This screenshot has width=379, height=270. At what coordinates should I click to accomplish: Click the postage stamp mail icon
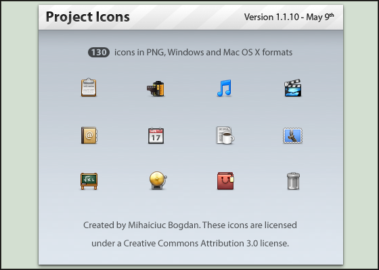292,136
